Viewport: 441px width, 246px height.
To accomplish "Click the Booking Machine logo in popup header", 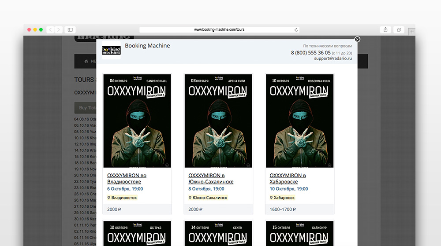I will pyautogui.click(x=111, y=50).
